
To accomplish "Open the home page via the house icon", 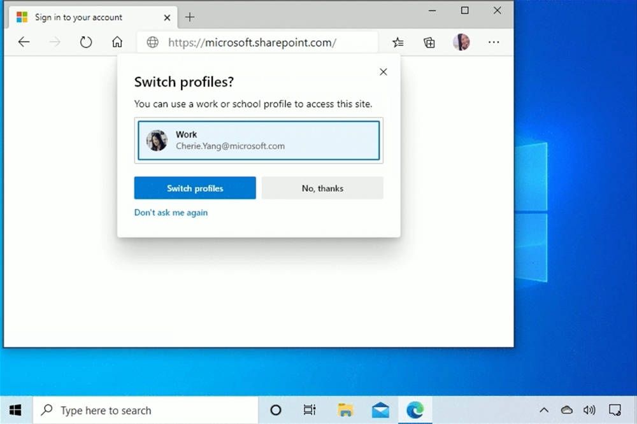I will click(117, 42).
